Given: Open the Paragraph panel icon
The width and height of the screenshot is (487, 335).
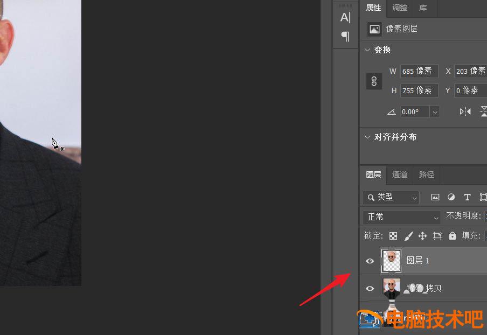Looking at the screenshot, I should coord(345,36).
